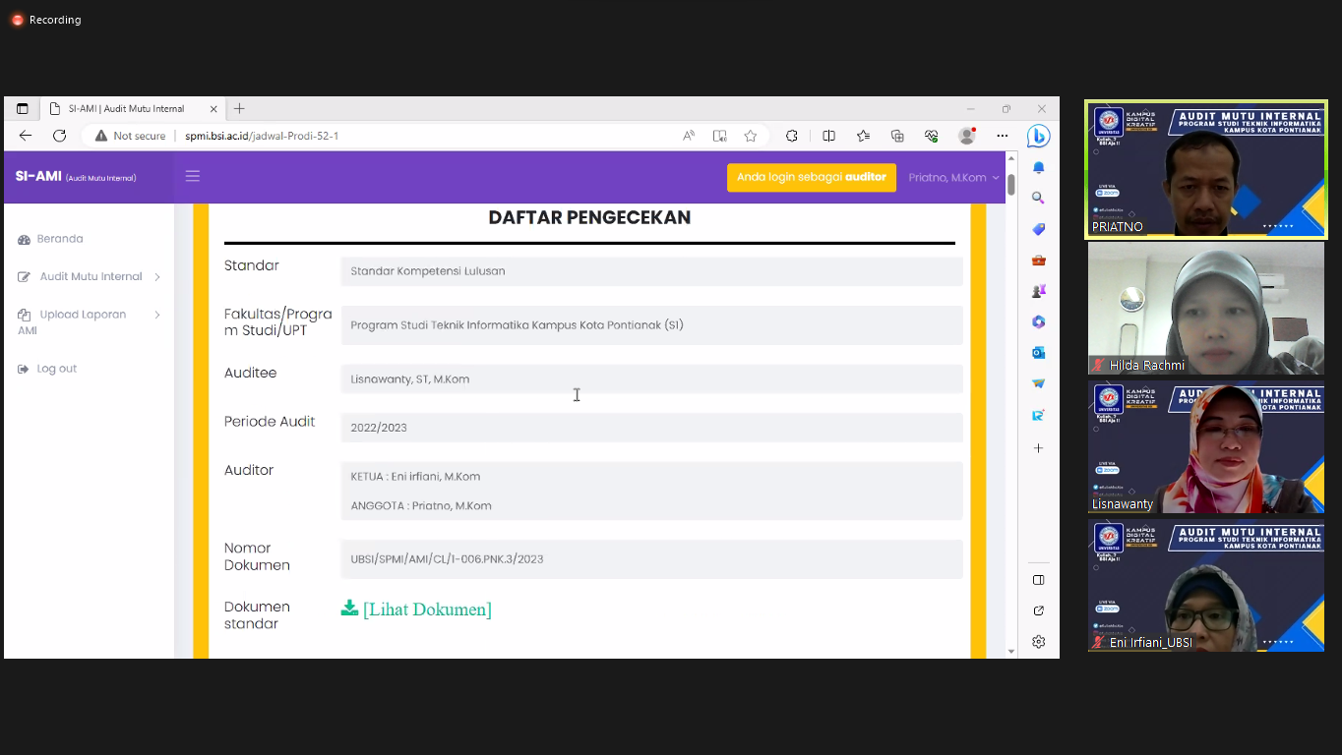1342x755 pixels.
Task: Click the Not secure warning icon
Action: click(100, 136)
